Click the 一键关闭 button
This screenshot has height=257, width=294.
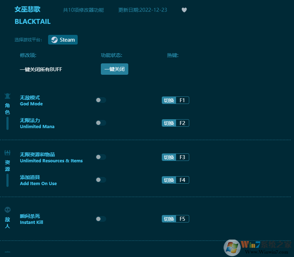tap(114, 69)
